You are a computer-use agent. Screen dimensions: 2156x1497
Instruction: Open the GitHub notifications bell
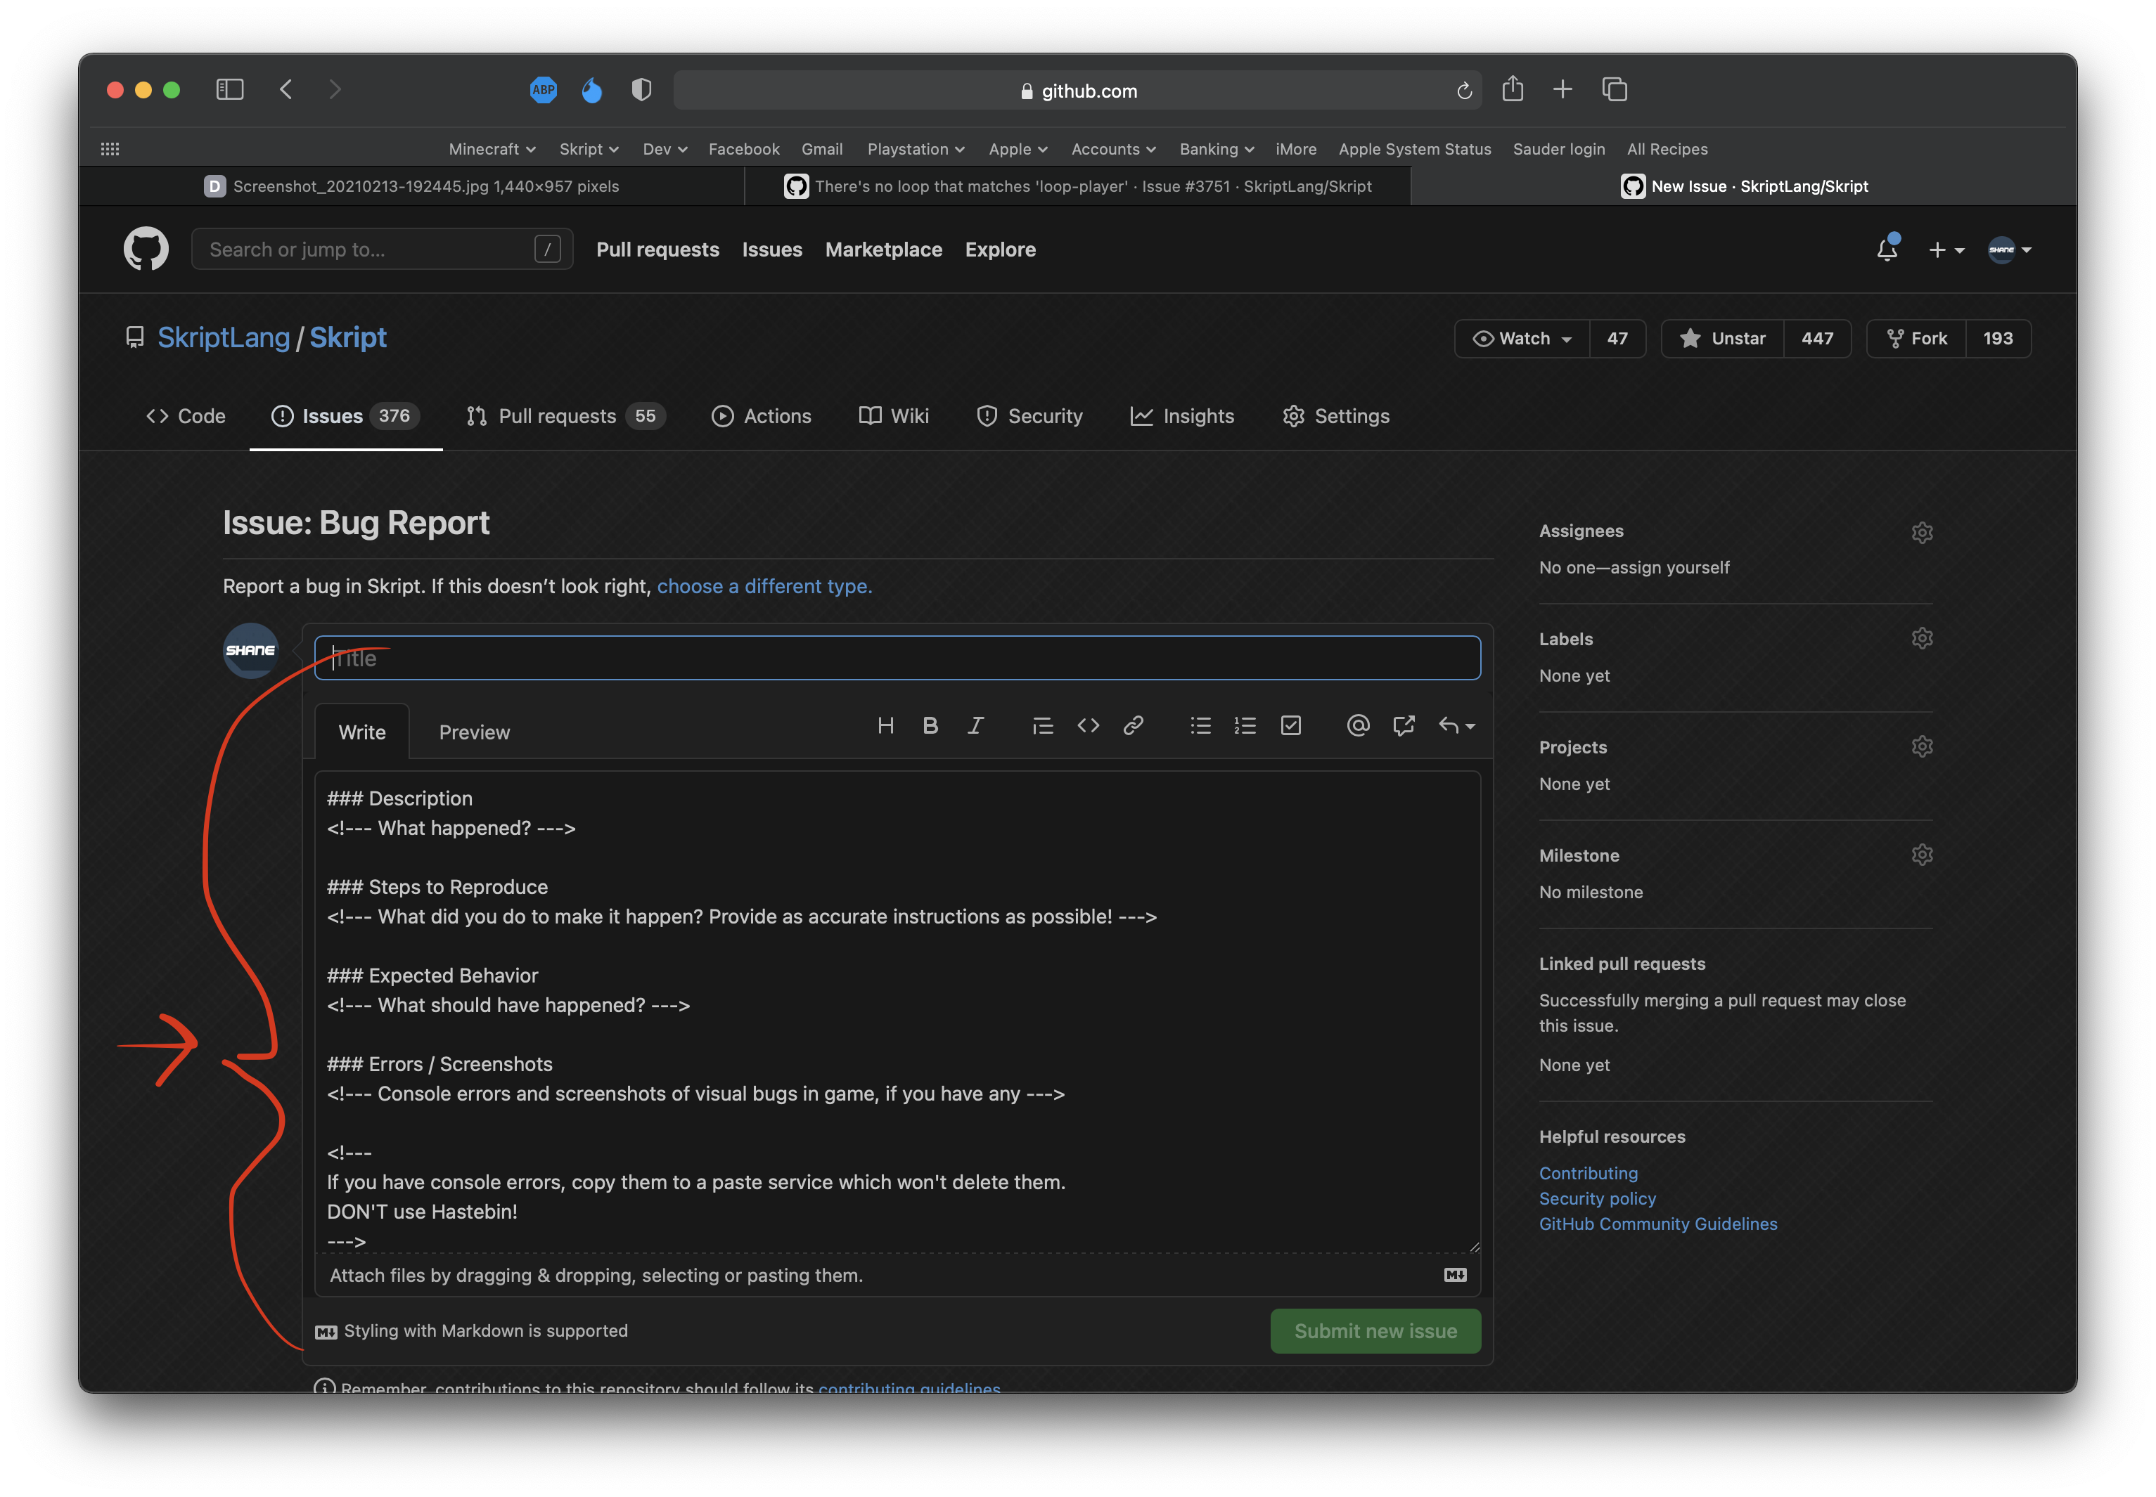click(x=1887, y=249)
